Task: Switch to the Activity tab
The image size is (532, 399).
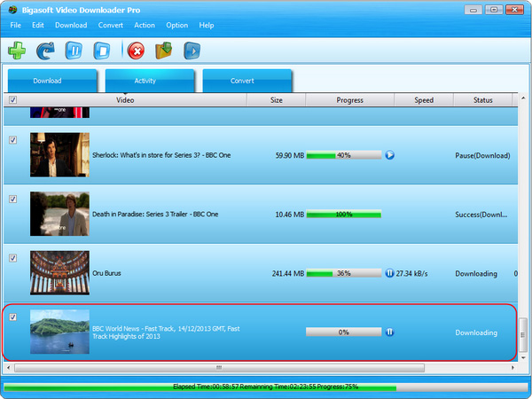Action: coord(150,81)
